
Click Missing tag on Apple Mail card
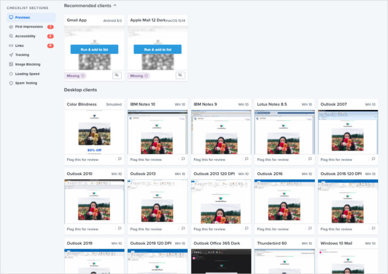(x=139, y=76)
